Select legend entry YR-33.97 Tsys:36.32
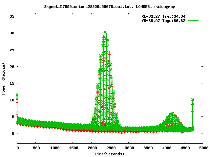Viewport: 210px width, 157px height. click(x=163, y=21)
